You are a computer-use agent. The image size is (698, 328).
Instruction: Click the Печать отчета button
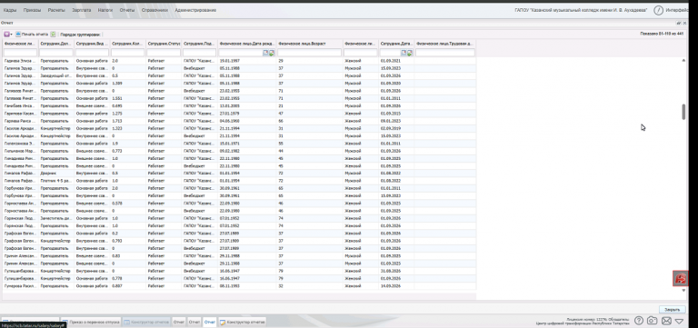coord(31,34)
